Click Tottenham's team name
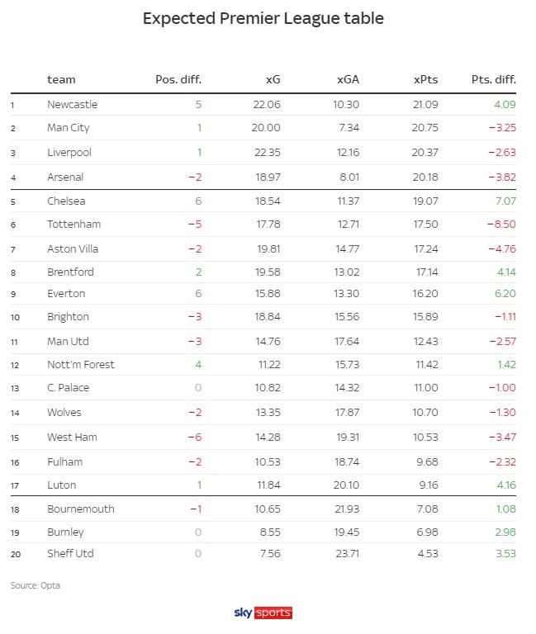The width and height of the screenshot is (536, 634). click(x=74, y=225)
